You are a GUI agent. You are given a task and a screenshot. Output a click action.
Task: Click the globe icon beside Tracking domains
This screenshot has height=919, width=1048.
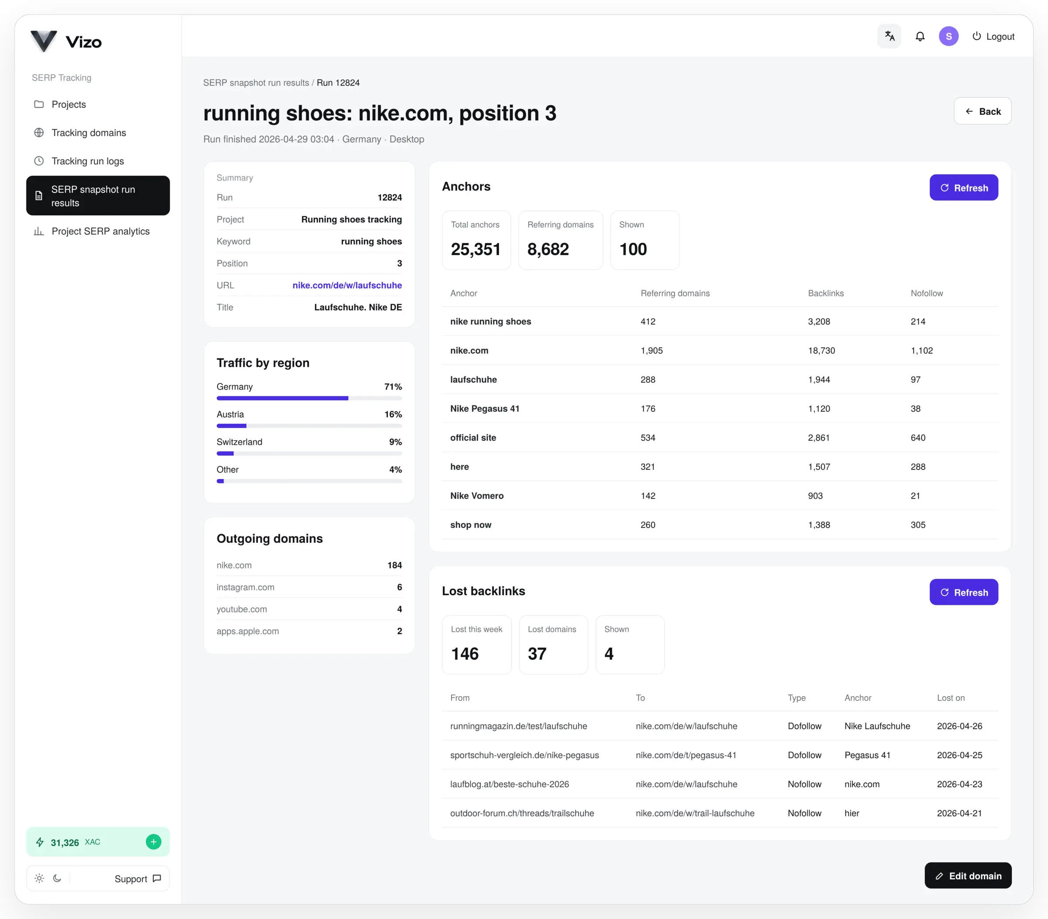click(39, 133)
